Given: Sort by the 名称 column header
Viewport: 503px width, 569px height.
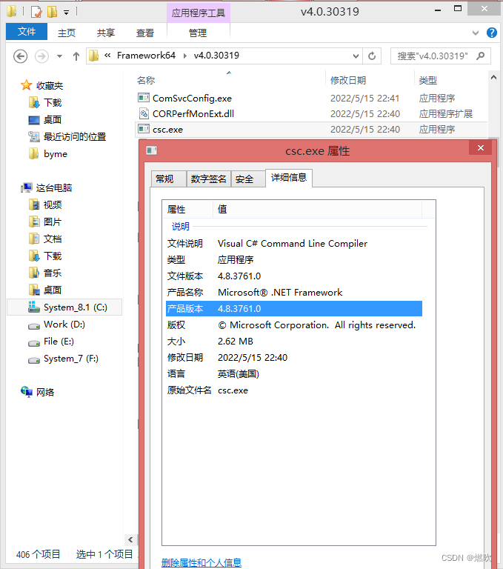Looking at the screenshot, I should coord(146,81).
